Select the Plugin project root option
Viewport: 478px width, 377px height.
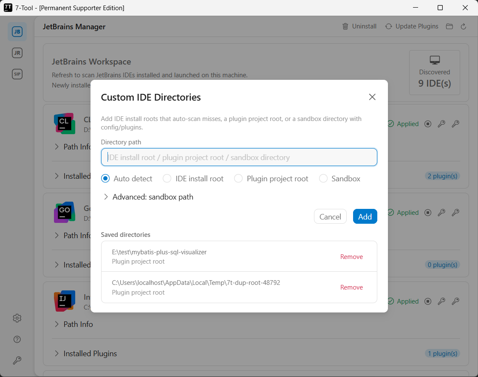point(272,178)
